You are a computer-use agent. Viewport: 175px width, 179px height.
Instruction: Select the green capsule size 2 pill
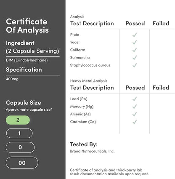(x=18, y=120)
